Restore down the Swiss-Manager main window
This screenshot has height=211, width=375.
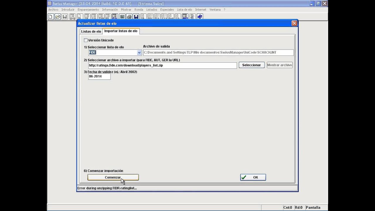pyautogui.click(x=318, y=4)
